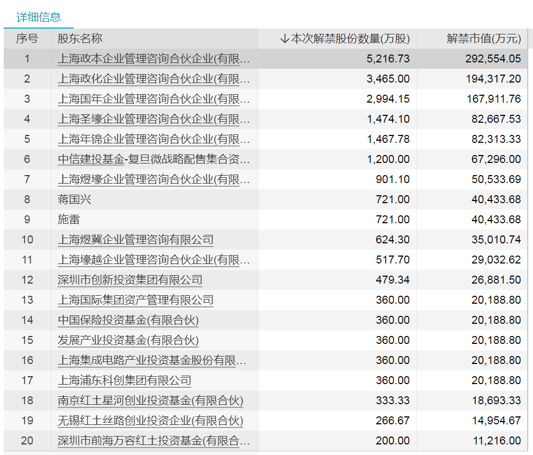
Task: Open 上海政化企业管理咨询合伙企业 shareholder link
Action: [x=154, y=79]
